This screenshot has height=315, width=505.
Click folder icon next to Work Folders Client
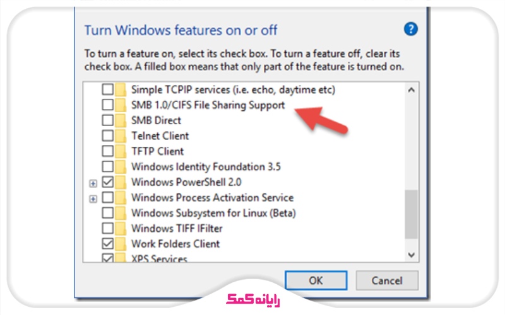tap(121, 244)
